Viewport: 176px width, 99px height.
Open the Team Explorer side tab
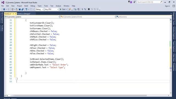[174, 46]
